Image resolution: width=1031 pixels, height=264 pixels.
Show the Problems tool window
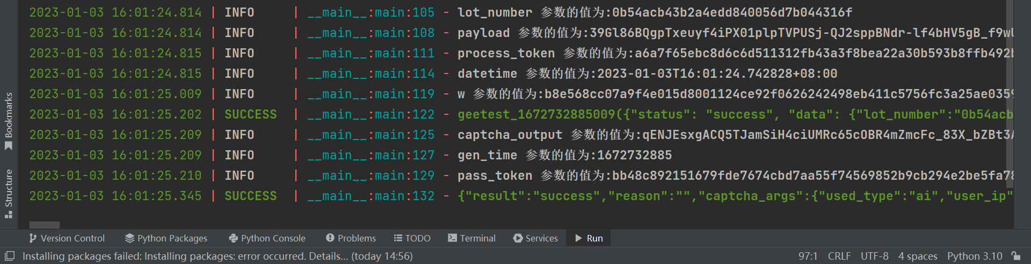point(351,238)
